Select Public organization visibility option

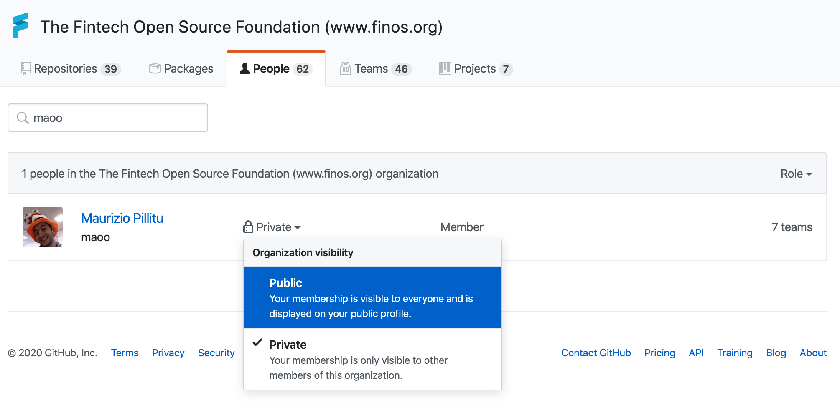point(372,297)
